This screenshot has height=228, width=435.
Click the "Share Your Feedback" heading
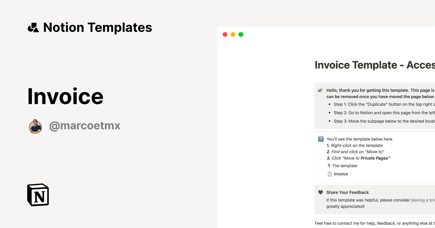click(x=347, y=193)
